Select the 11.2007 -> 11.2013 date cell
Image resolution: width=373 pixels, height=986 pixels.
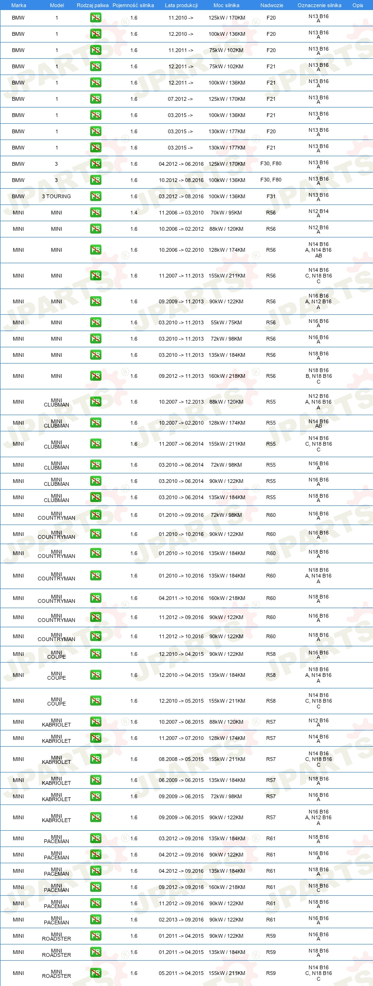click(181, 276)
